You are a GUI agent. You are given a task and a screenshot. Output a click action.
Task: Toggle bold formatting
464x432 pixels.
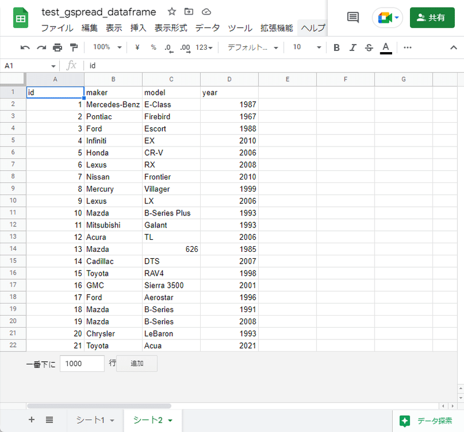click(x=336, y=47)
